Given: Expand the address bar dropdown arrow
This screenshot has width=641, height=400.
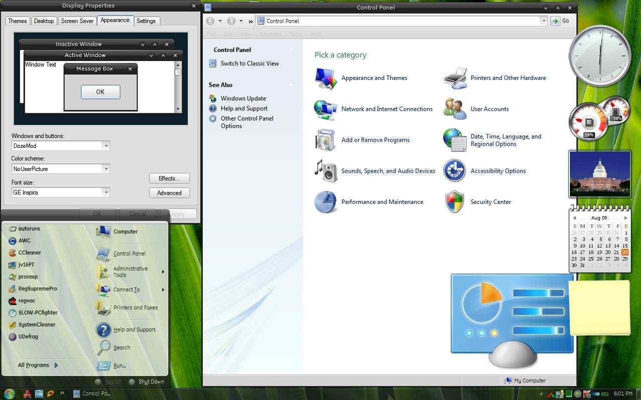Looking at the screenshot, I should coord(543,21).
